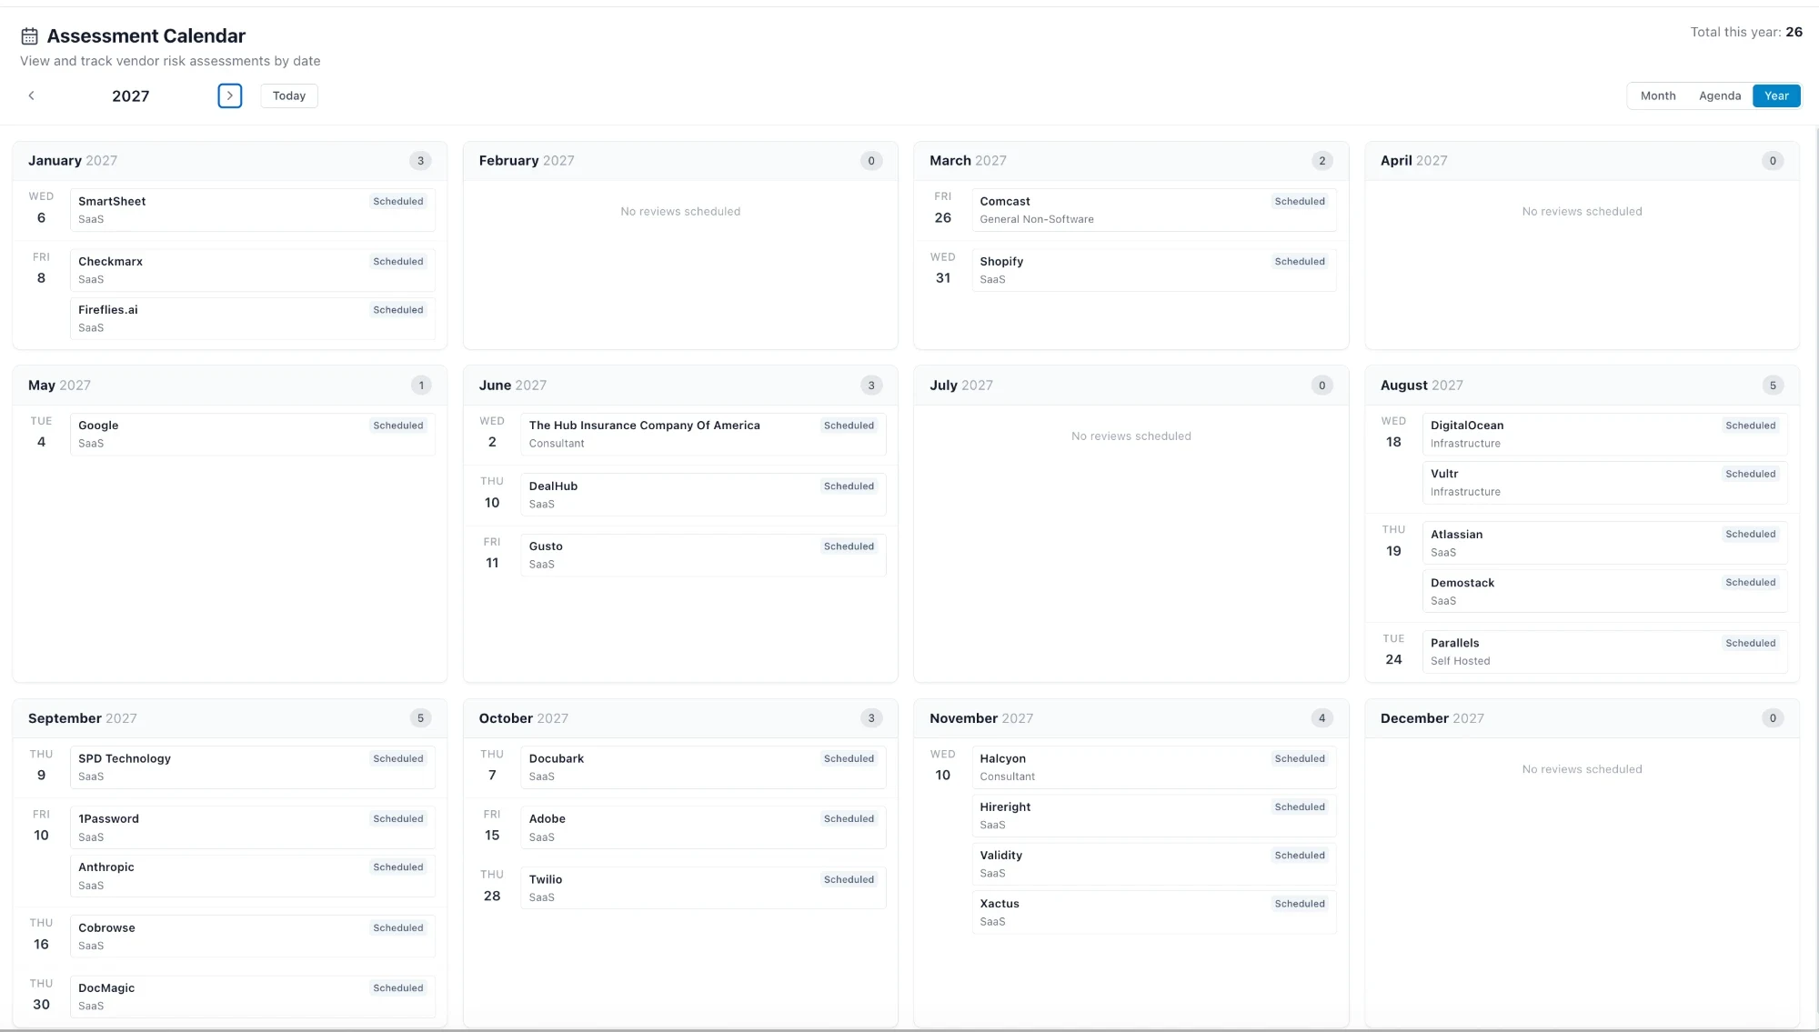Click the Scheduled status on Parallels
This screenshot has height=1032, width=1819.
(1751, 644)
